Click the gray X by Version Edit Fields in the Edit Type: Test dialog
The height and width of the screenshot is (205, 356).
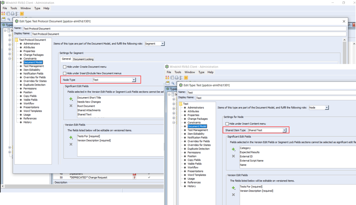coord(233,195)
